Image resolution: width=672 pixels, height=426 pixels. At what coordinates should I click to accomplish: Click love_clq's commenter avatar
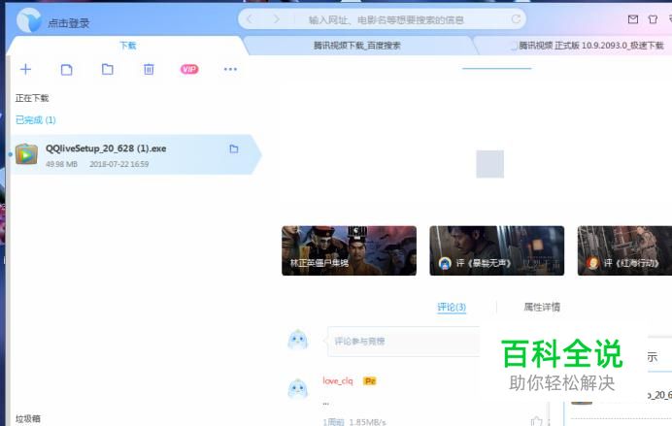point(297,389)
